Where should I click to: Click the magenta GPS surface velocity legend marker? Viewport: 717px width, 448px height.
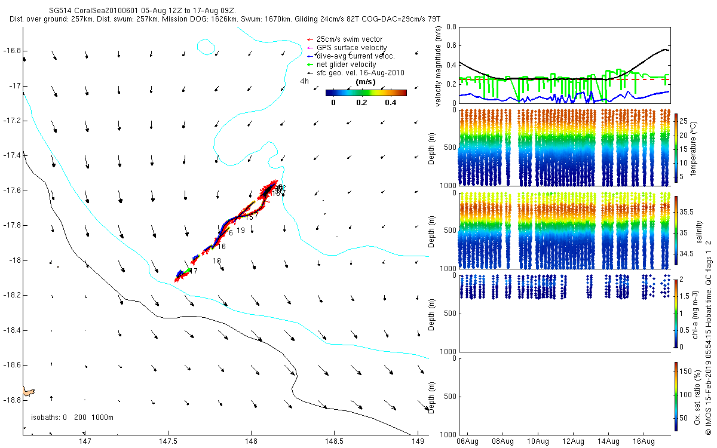tap(309, 48)
